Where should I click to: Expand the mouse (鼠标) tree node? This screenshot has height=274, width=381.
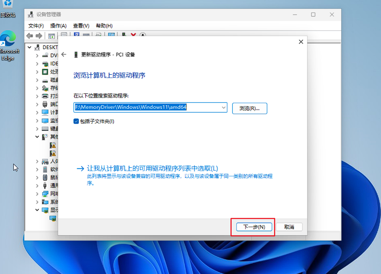(x=37, y=178)
